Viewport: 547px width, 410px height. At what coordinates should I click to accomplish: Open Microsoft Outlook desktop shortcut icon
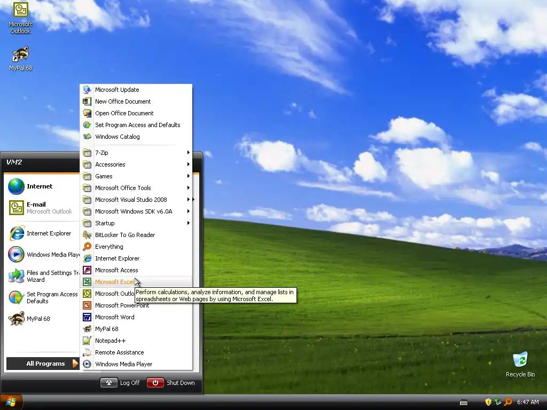(x=20, y=10)
